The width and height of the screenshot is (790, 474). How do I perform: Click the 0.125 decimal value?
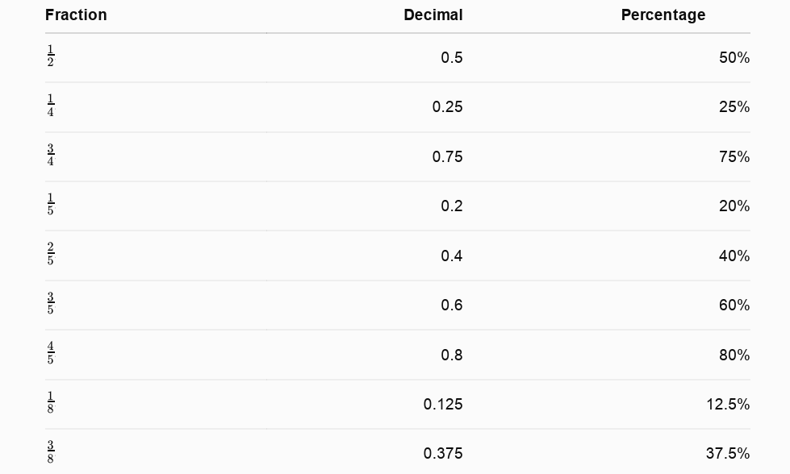443,404
